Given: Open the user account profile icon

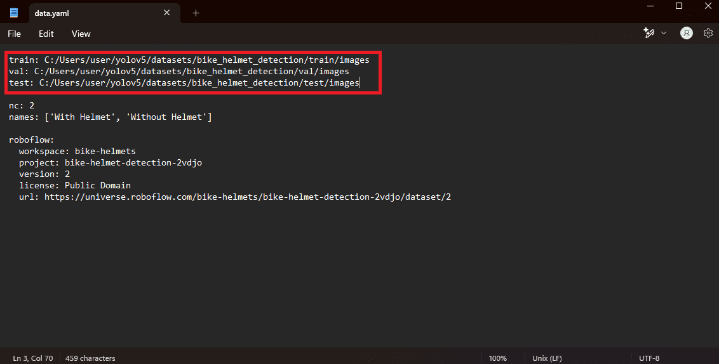Looking at the screenshot, I should (x=687, y=33).
